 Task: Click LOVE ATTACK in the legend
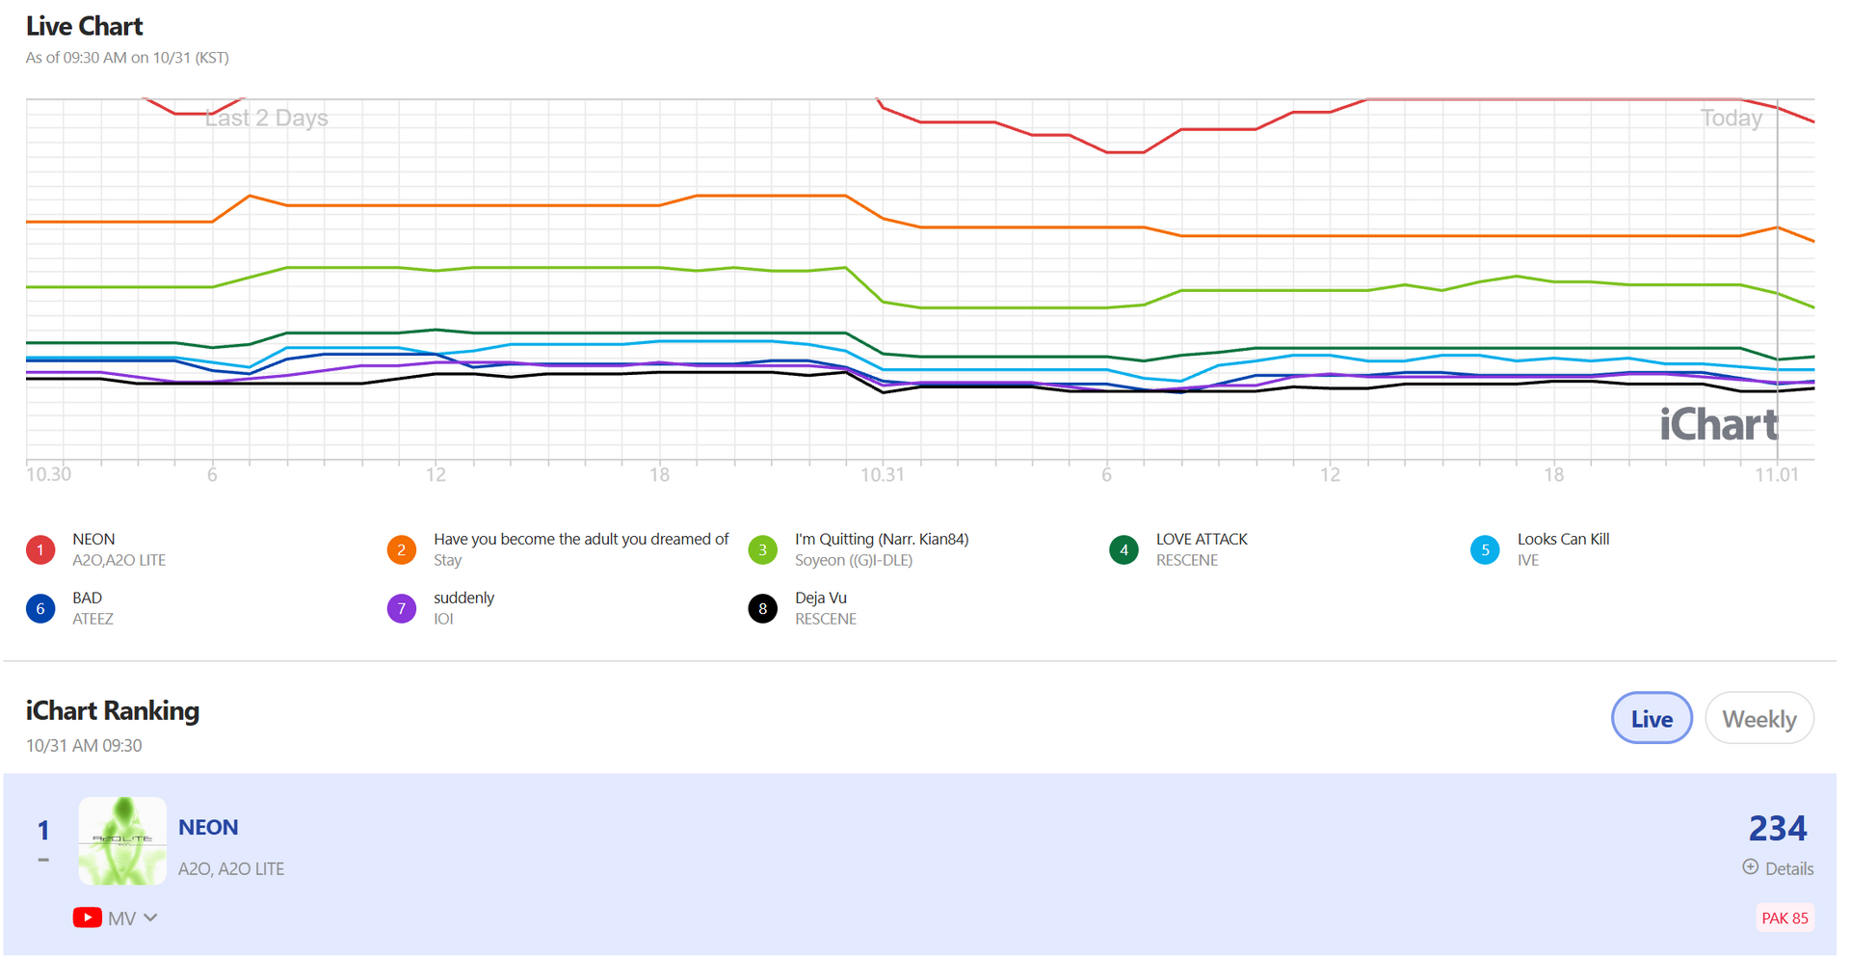(x=1202, y=539)
